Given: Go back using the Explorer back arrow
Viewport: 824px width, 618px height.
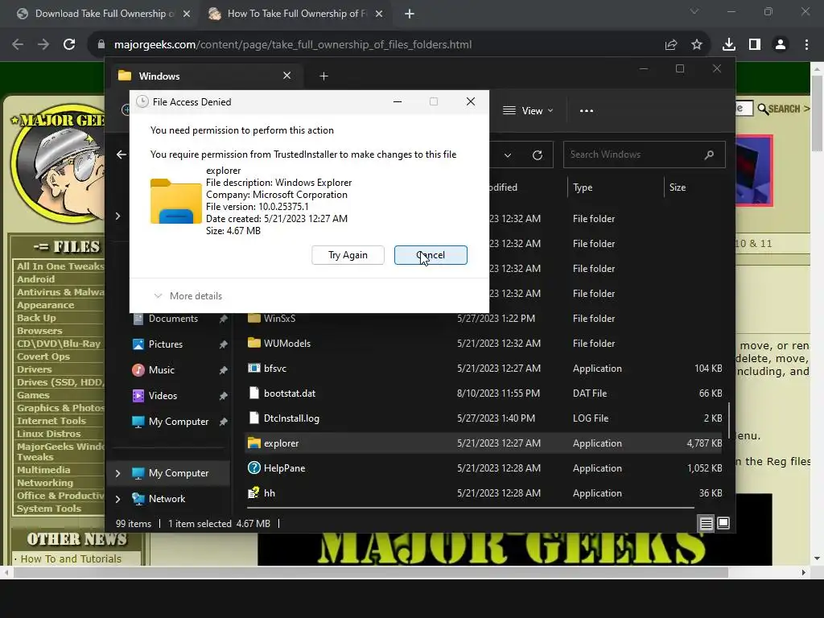Looking at the screenshot, I should click(x=122, y=154).
